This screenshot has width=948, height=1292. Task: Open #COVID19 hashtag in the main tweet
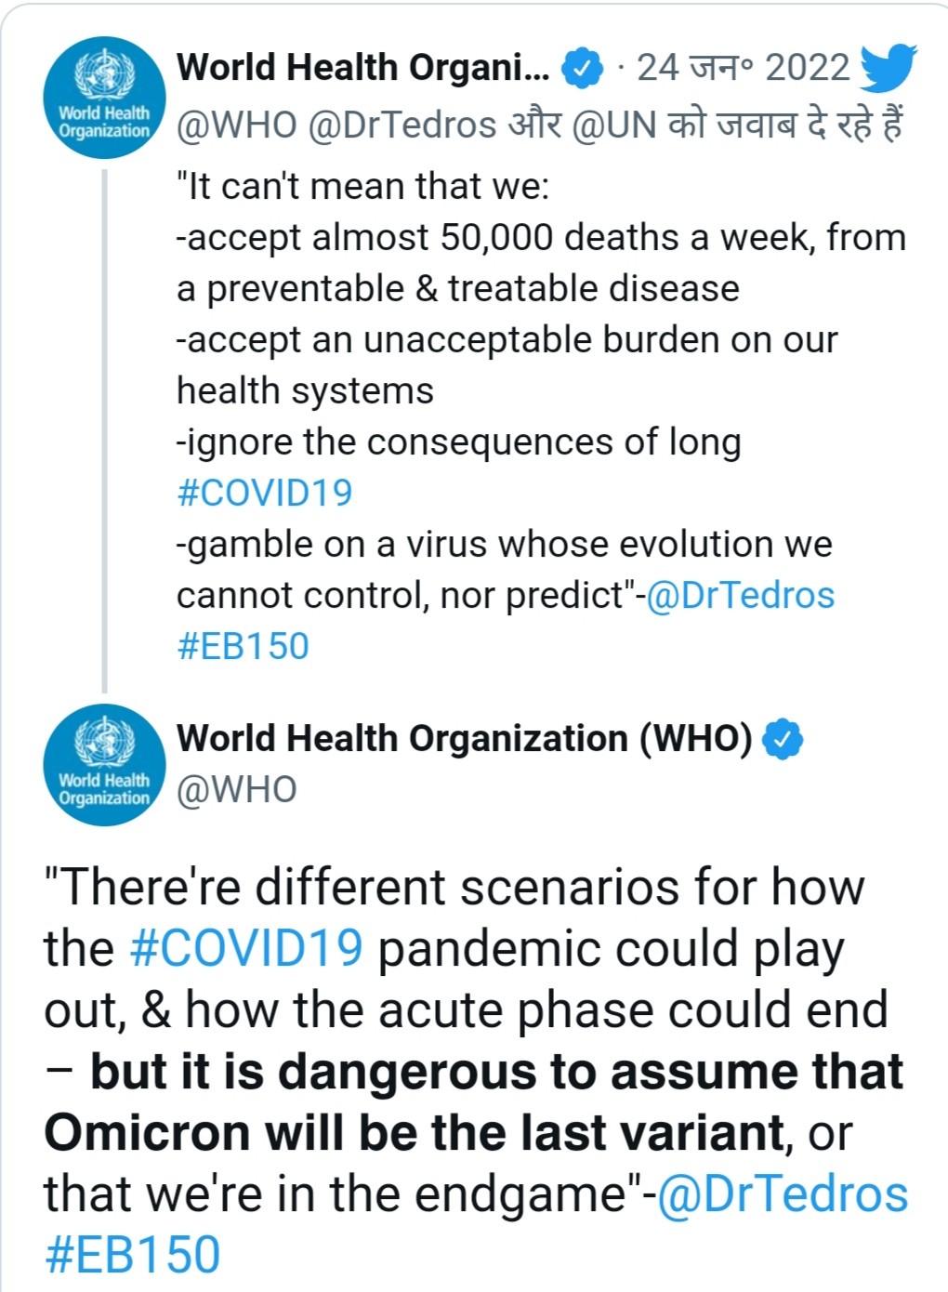[x=246, y=948]
